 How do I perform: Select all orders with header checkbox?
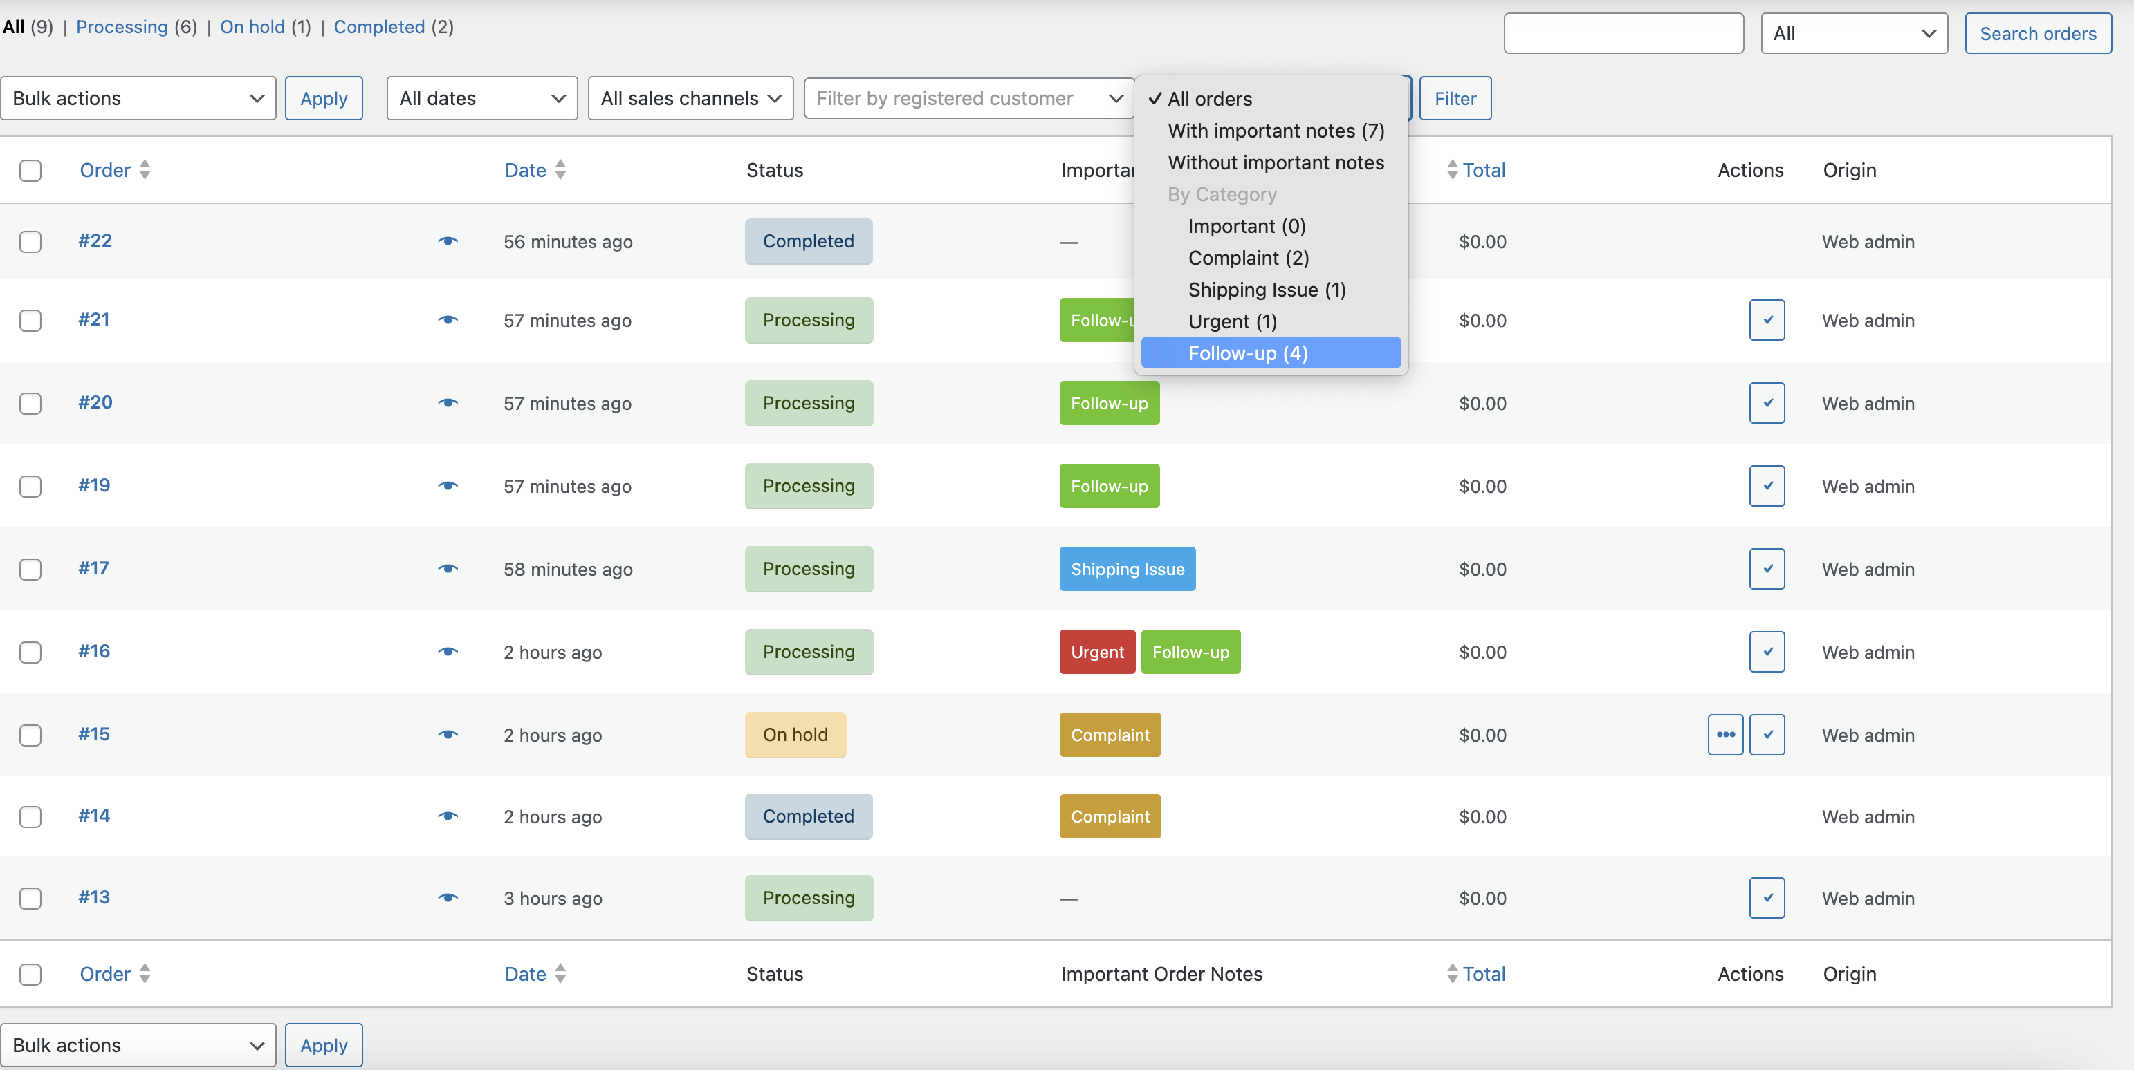point(30,171)
